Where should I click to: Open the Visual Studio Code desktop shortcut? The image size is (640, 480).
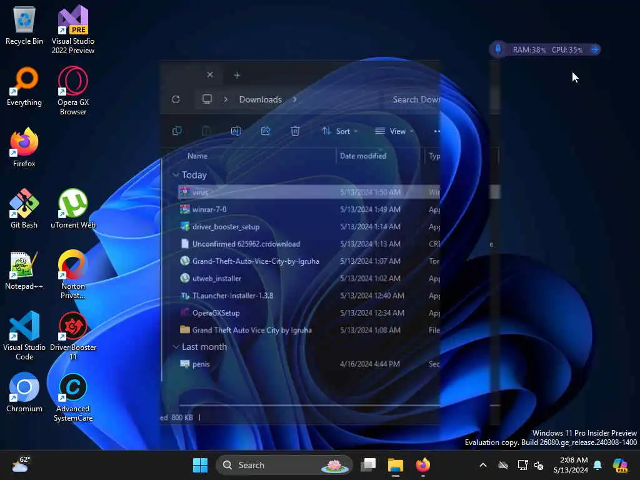[x=24, y=336]
